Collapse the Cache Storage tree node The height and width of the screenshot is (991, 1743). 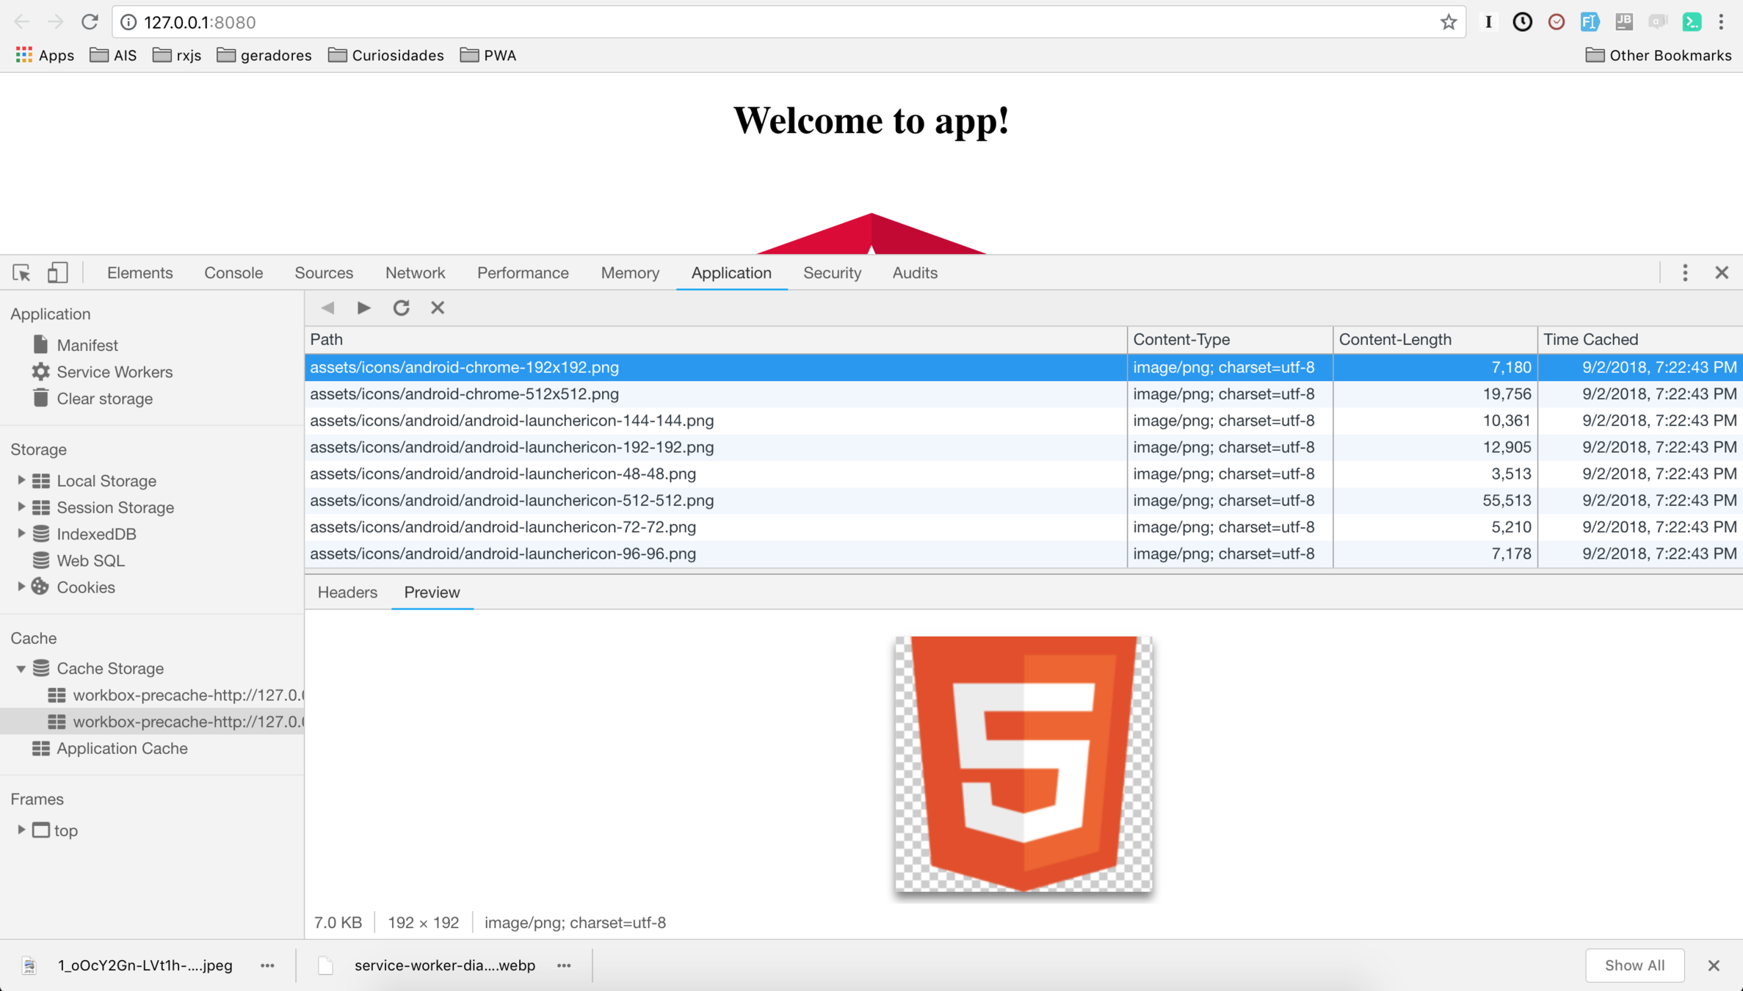tap(21, 669)
